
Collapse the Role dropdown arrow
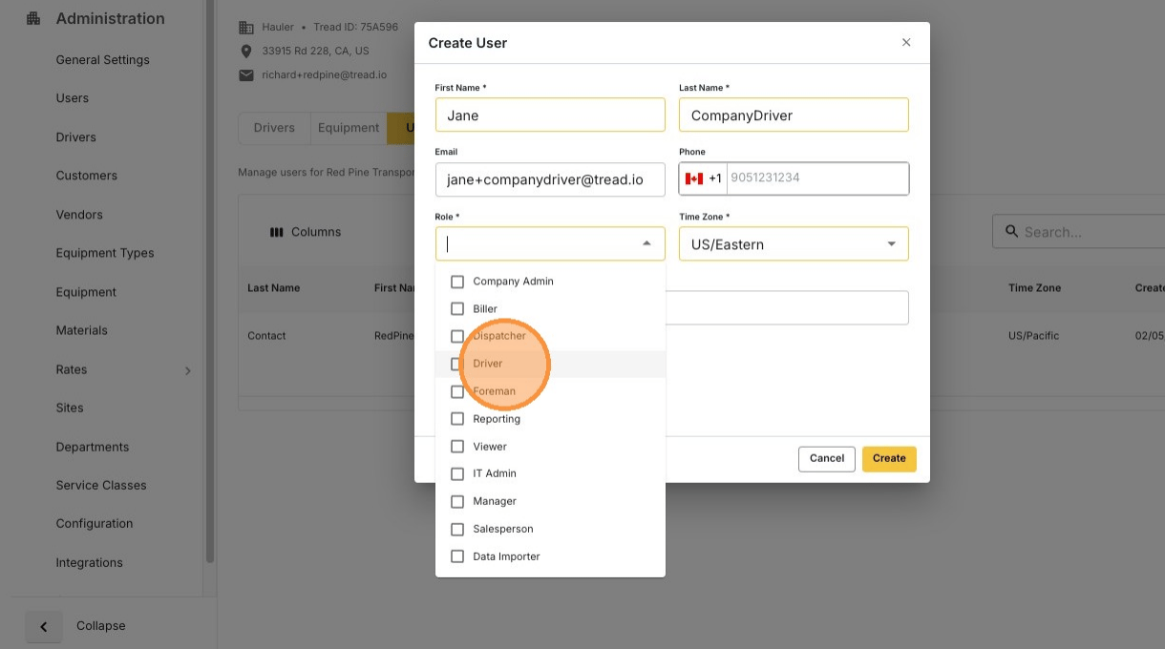point(646,243)
